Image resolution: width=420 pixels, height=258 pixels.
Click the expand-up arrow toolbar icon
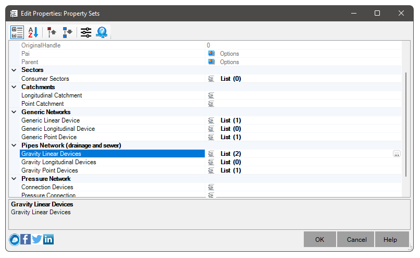52,32
